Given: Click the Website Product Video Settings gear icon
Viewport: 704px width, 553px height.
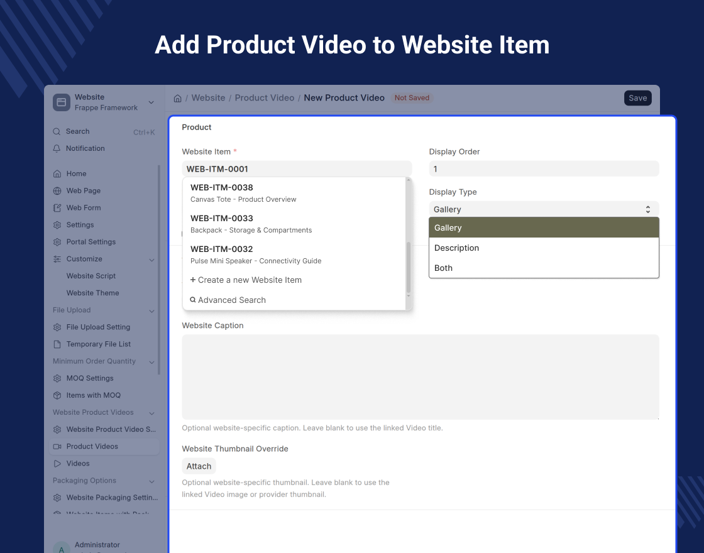Looking at the screenshot, I should coord(57,430).
